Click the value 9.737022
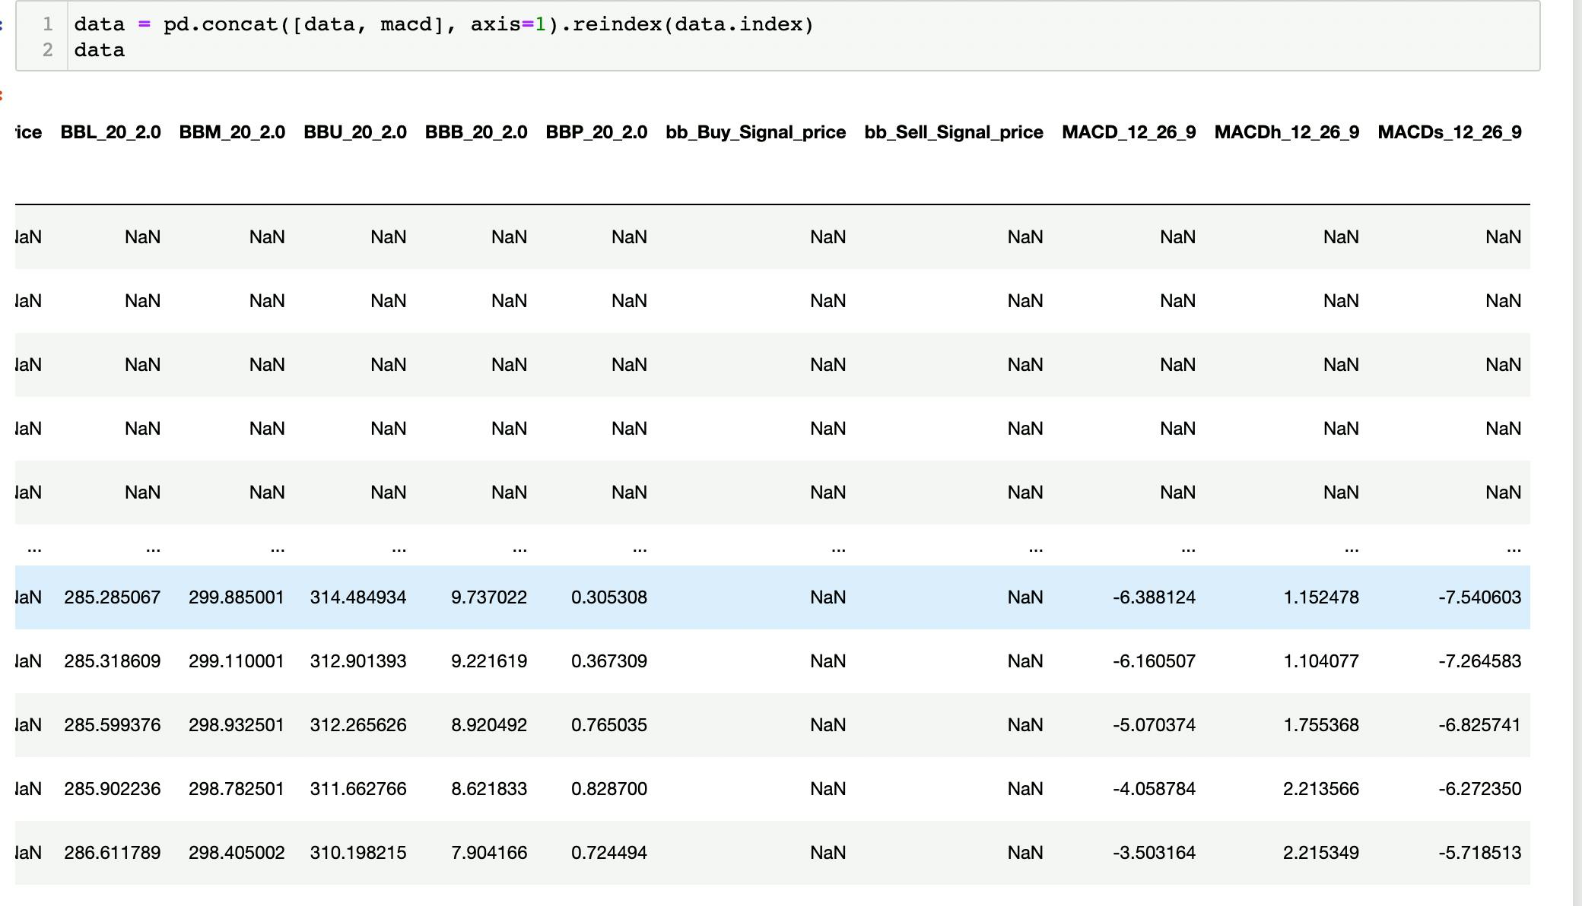 coord(489,597)
